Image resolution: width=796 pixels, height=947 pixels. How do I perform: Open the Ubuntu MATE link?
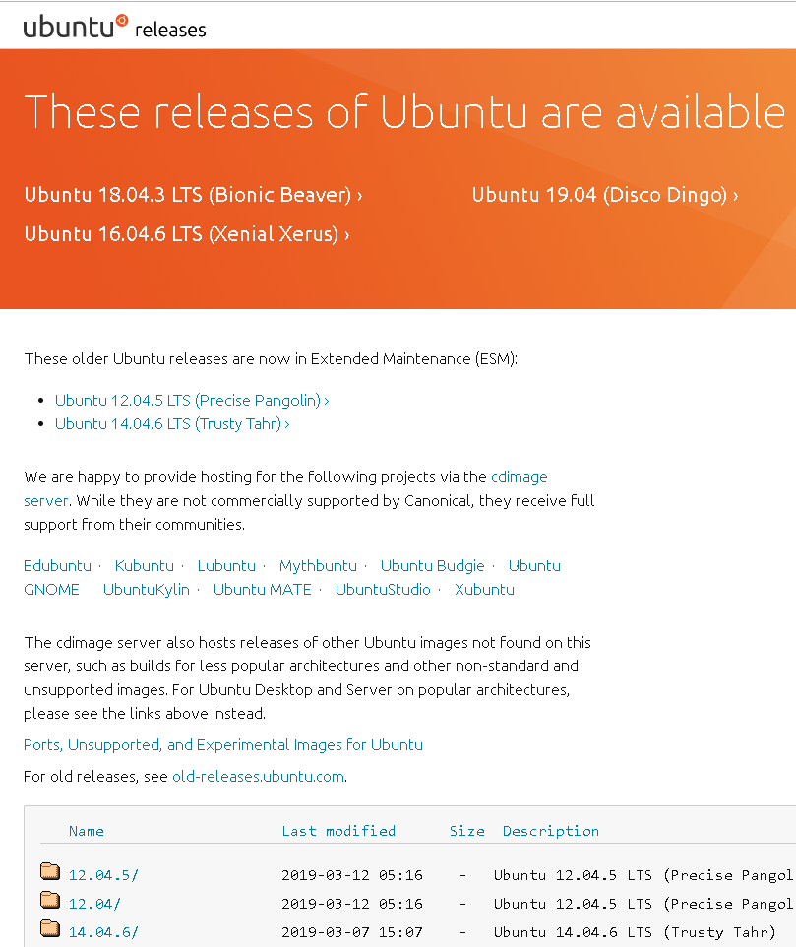coord(263,590)
